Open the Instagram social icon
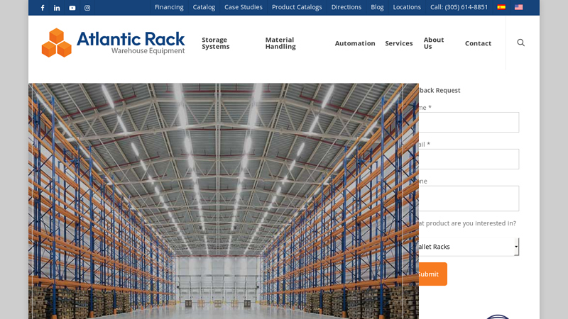Screen dimensions: 568x319 pos(87,8)
